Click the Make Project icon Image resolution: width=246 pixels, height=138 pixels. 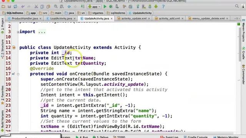tap(83, 7)
